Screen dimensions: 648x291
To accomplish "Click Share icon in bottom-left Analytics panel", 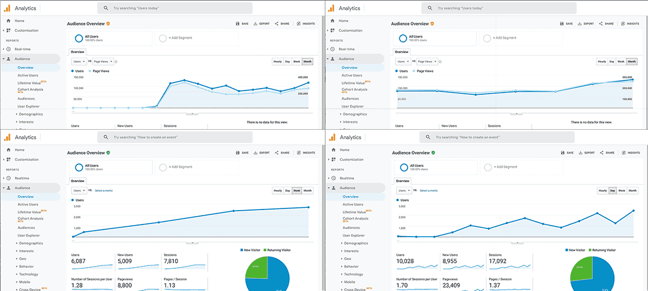I will pos(277,153).
